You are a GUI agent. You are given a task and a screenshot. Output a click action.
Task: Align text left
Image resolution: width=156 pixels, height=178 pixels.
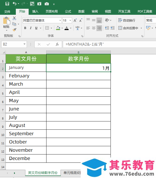[x=88, y=28]
